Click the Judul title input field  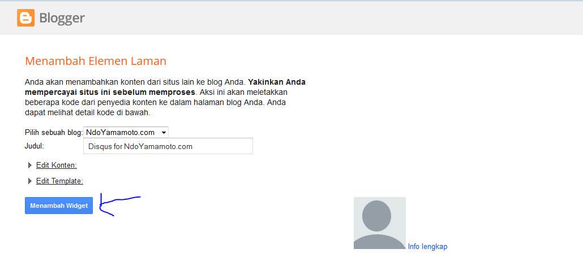168,146
